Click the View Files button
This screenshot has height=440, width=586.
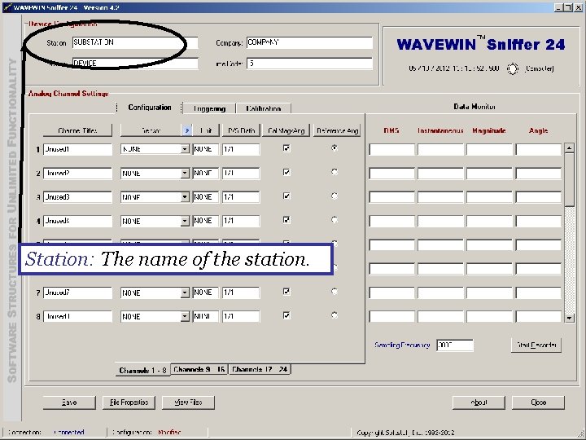point(188,403)
